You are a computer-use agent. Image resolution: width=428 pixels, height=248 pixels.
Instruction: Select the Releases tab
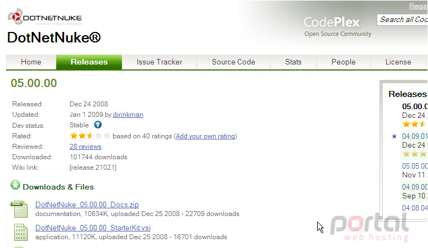tap(89, 62)
